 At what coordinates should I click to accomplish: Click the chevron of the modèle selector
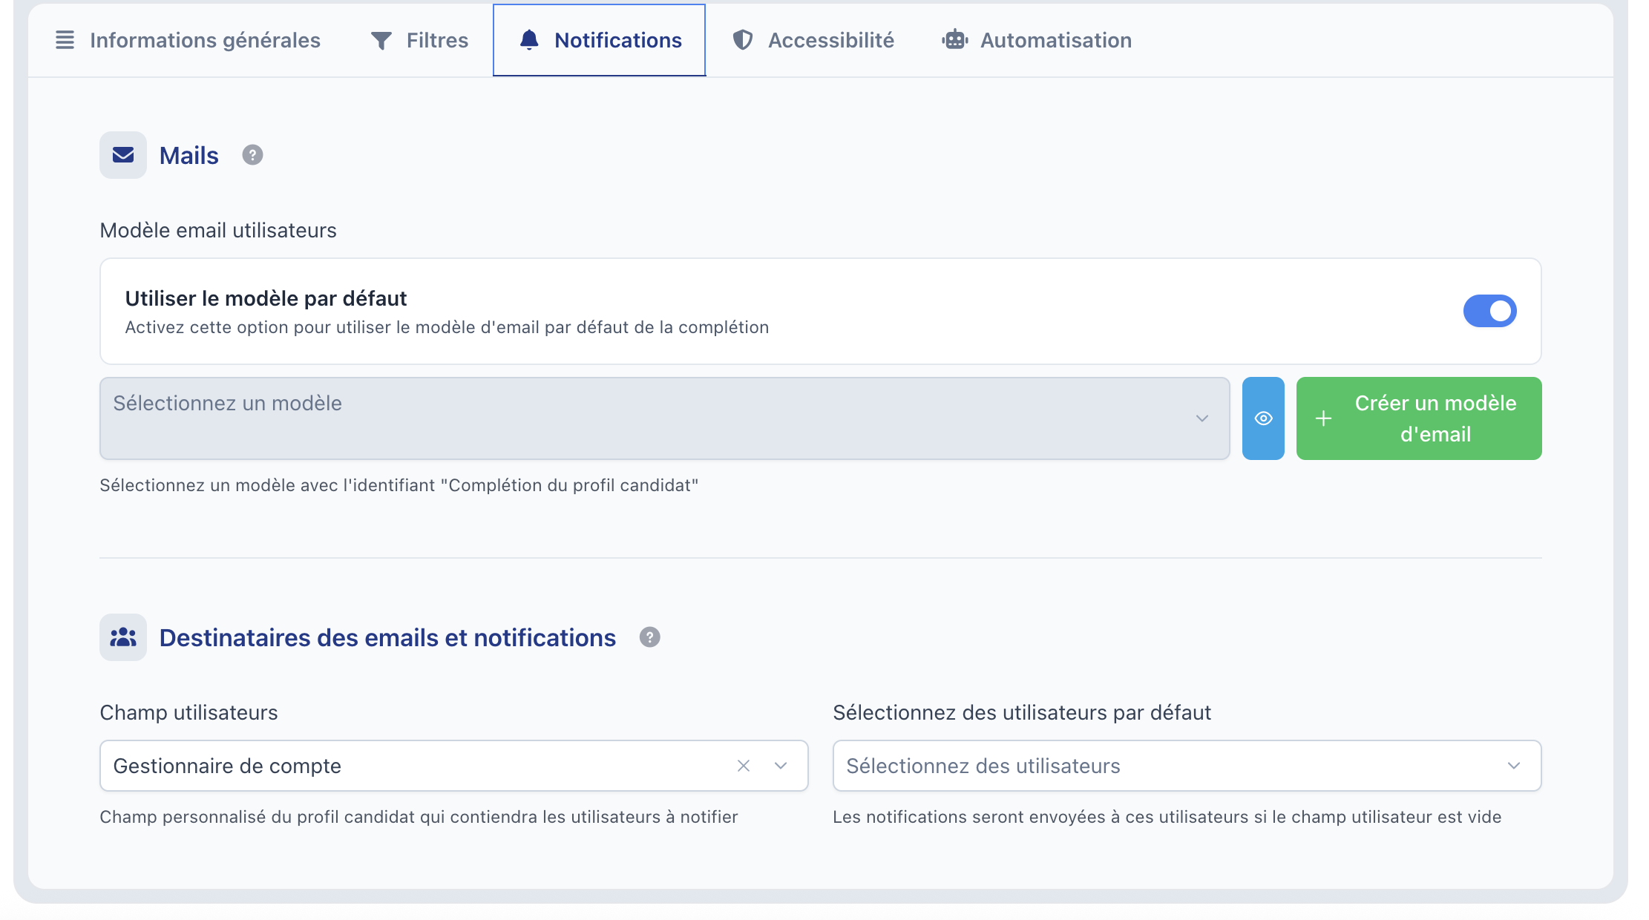[x=1202, y=418]
